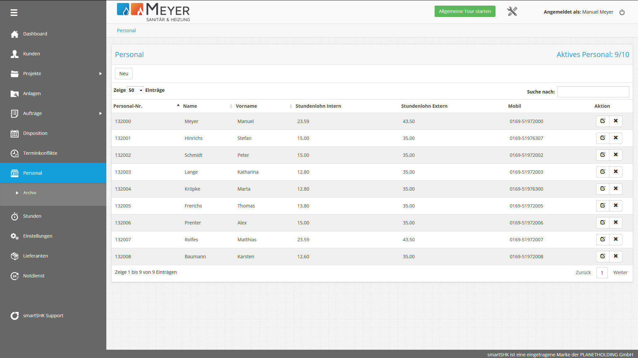Click the Mobil column header
638x358 pixels.
[x=514, y=106]
